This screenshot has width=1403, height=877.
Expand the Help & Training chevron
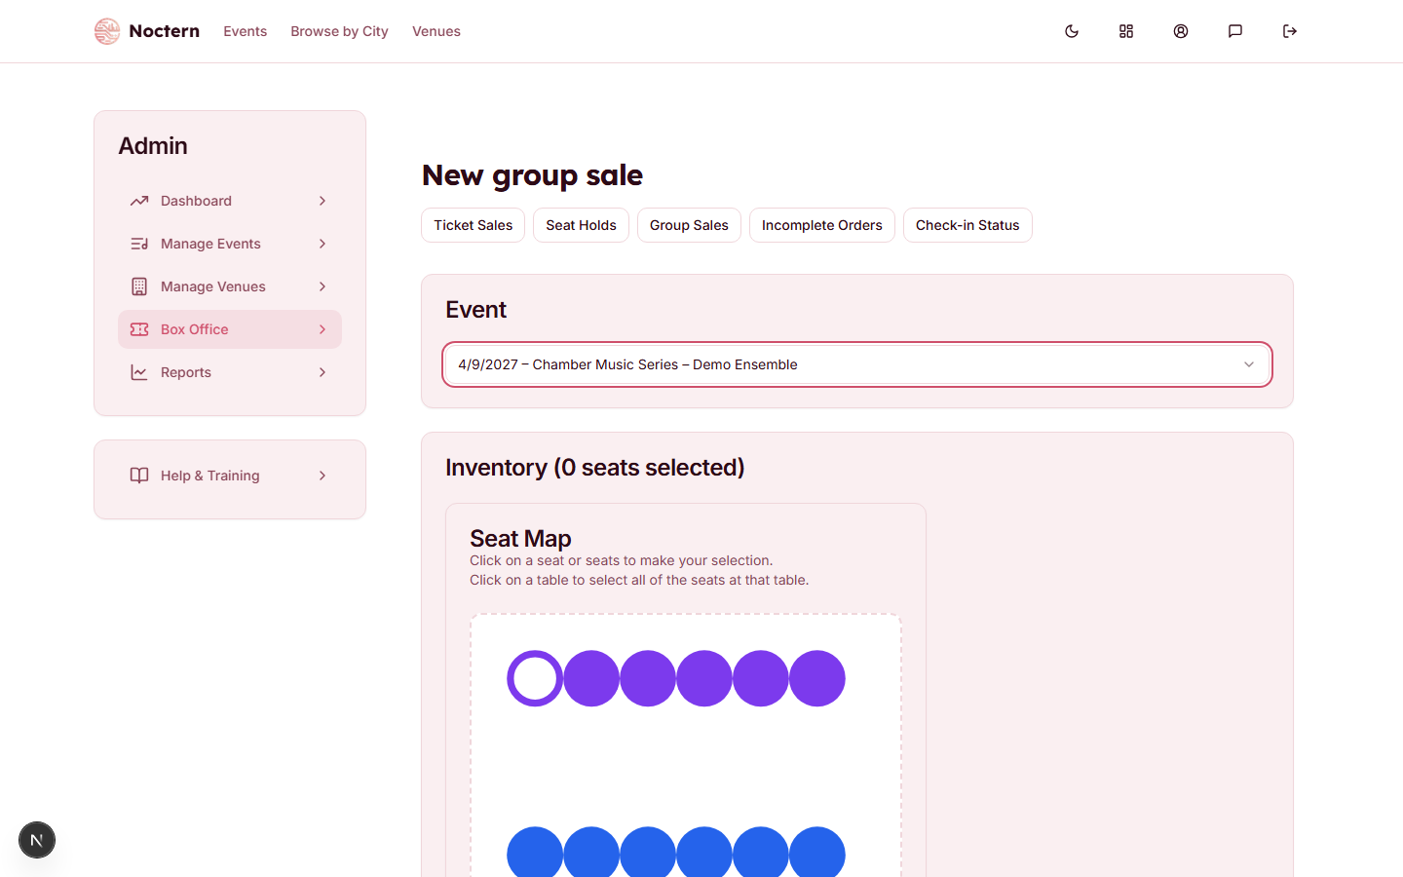[322, 476]
